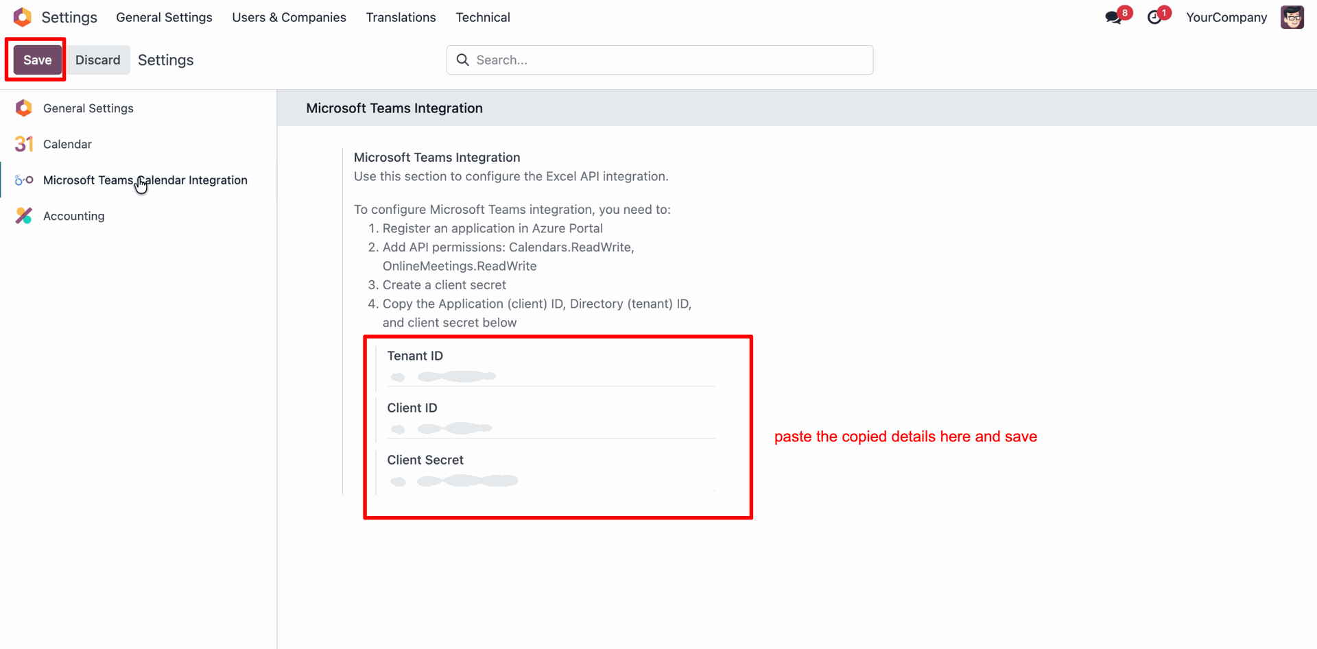The height and width of the screenshot is (649, 1317).
Task: Click the Microsoft Teams Integration section header
Action: click(x=394, y=108)
